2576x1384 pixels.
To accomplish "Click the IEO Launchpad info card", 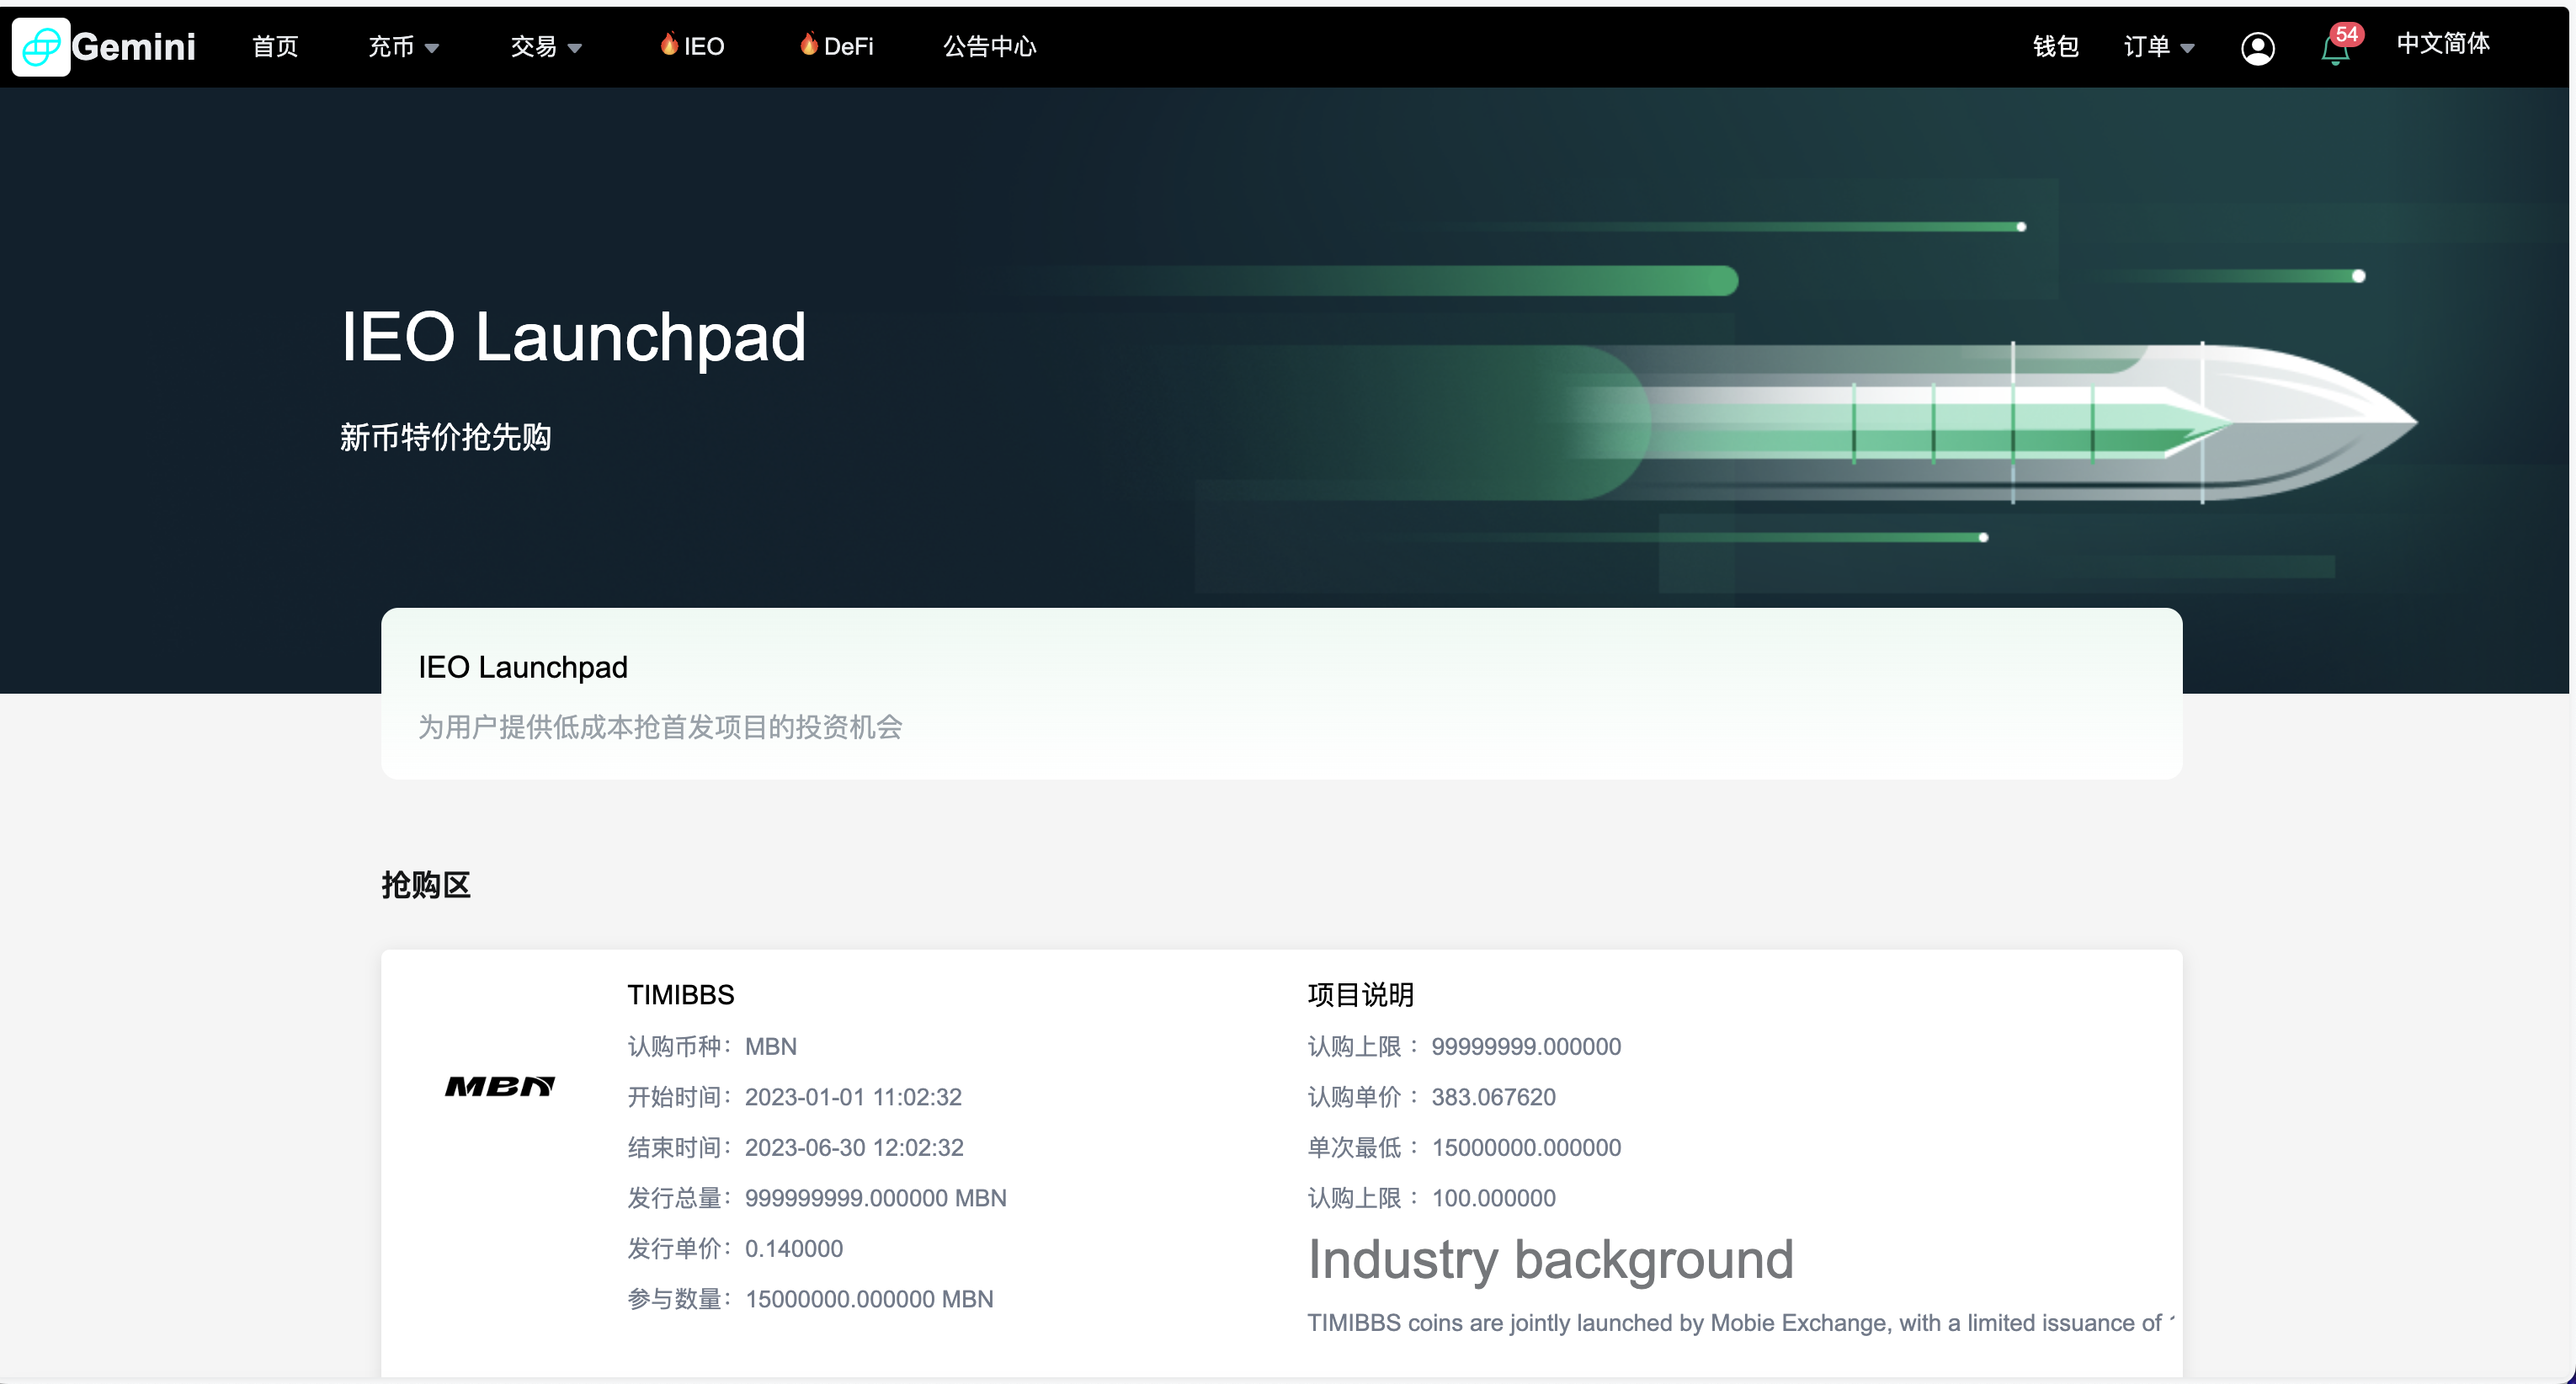I will click(1281, 693).
